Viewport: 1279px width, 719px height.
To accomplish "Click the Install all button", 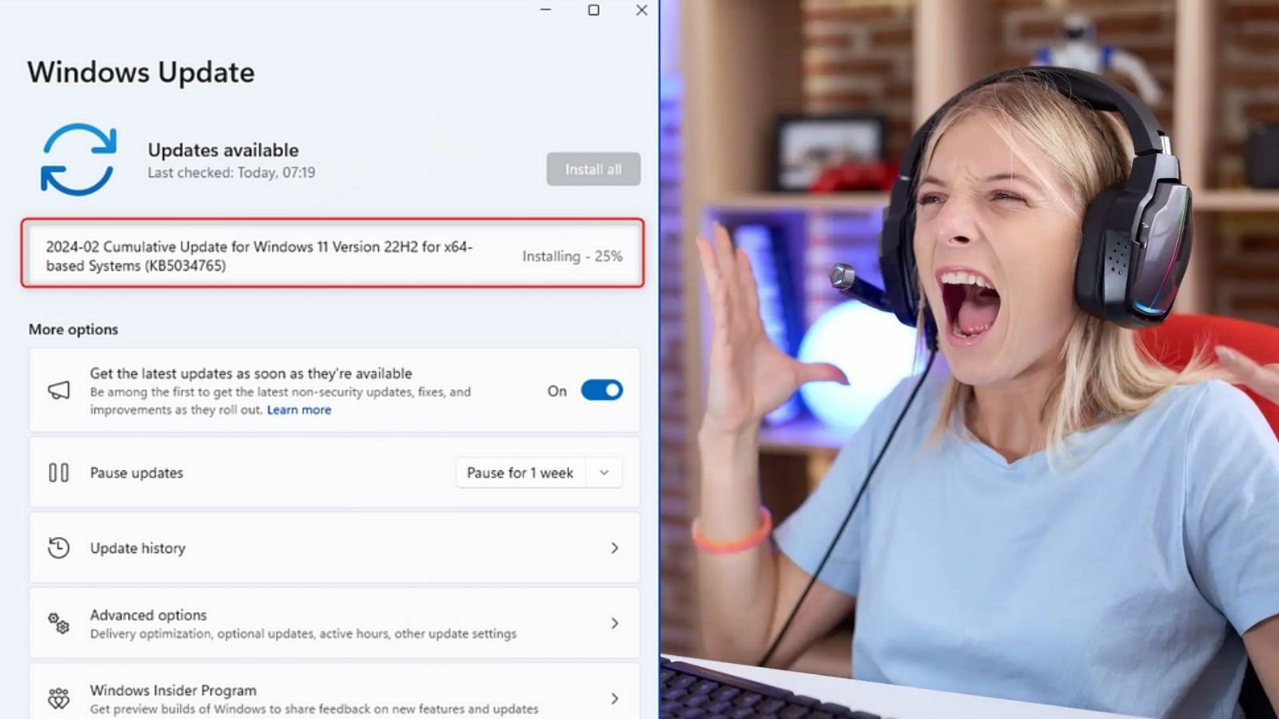I will (x=593, y=169).
